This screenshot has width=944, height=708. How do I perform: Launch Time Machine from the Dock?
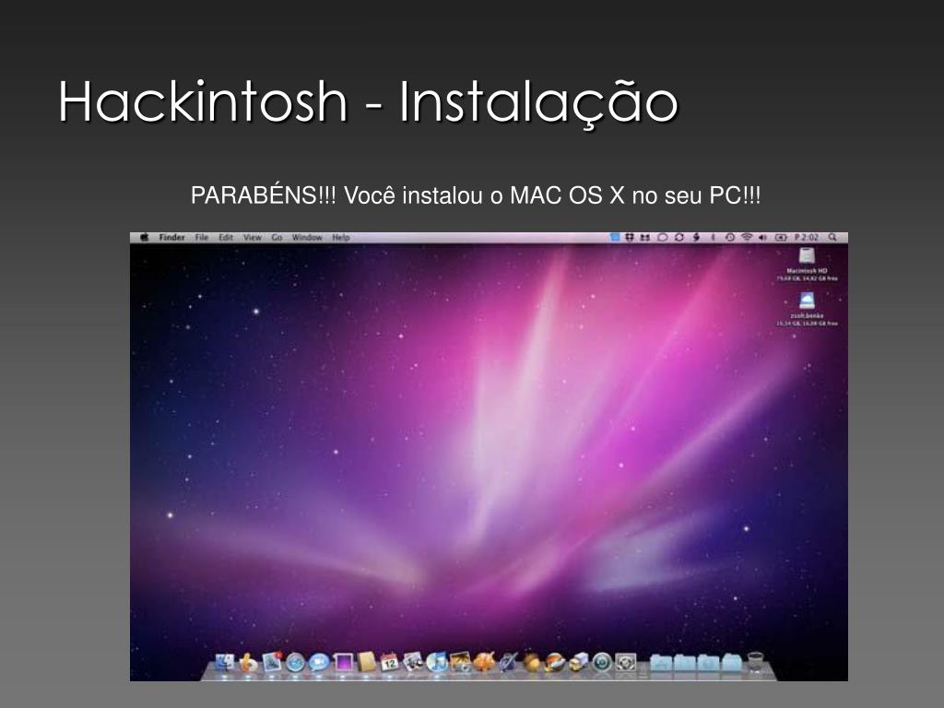(x=602, y=662)
